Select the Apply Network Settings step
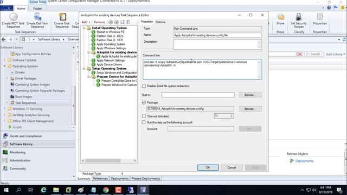Screen dimensions: 347x195 click(x=111, y=60)
